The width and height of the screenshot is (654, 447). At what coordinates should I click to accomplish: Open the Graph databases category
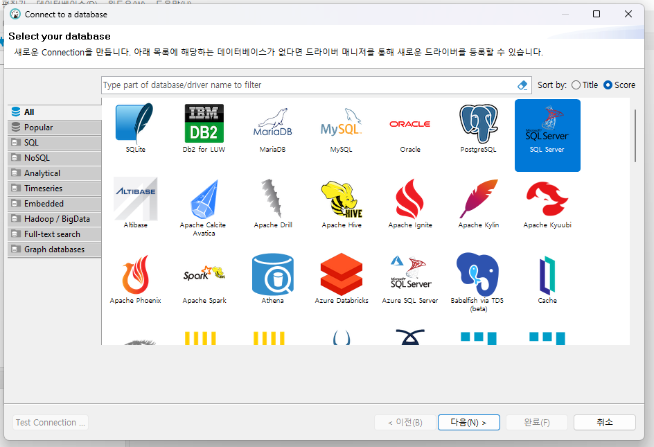pos(55,249)
